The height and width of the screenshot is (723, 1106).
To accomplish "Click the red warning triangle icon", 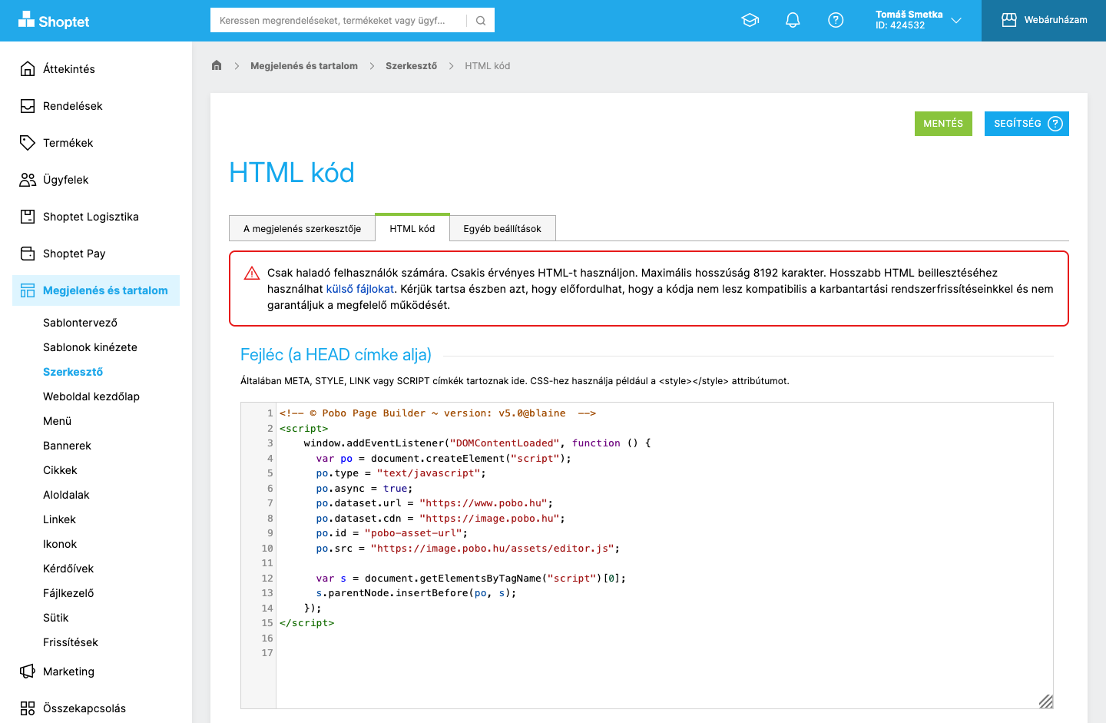I will (251, 274).
